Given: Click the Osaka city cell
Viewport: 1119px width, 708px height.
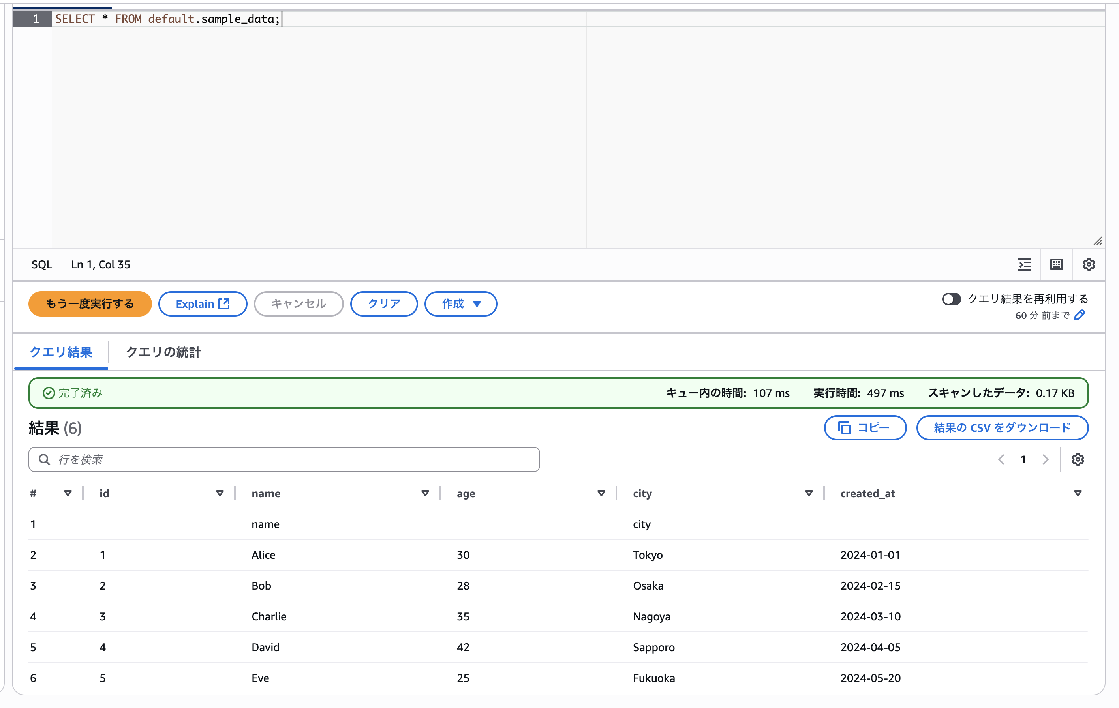Looking at the screenshot, I should [648, 586].
